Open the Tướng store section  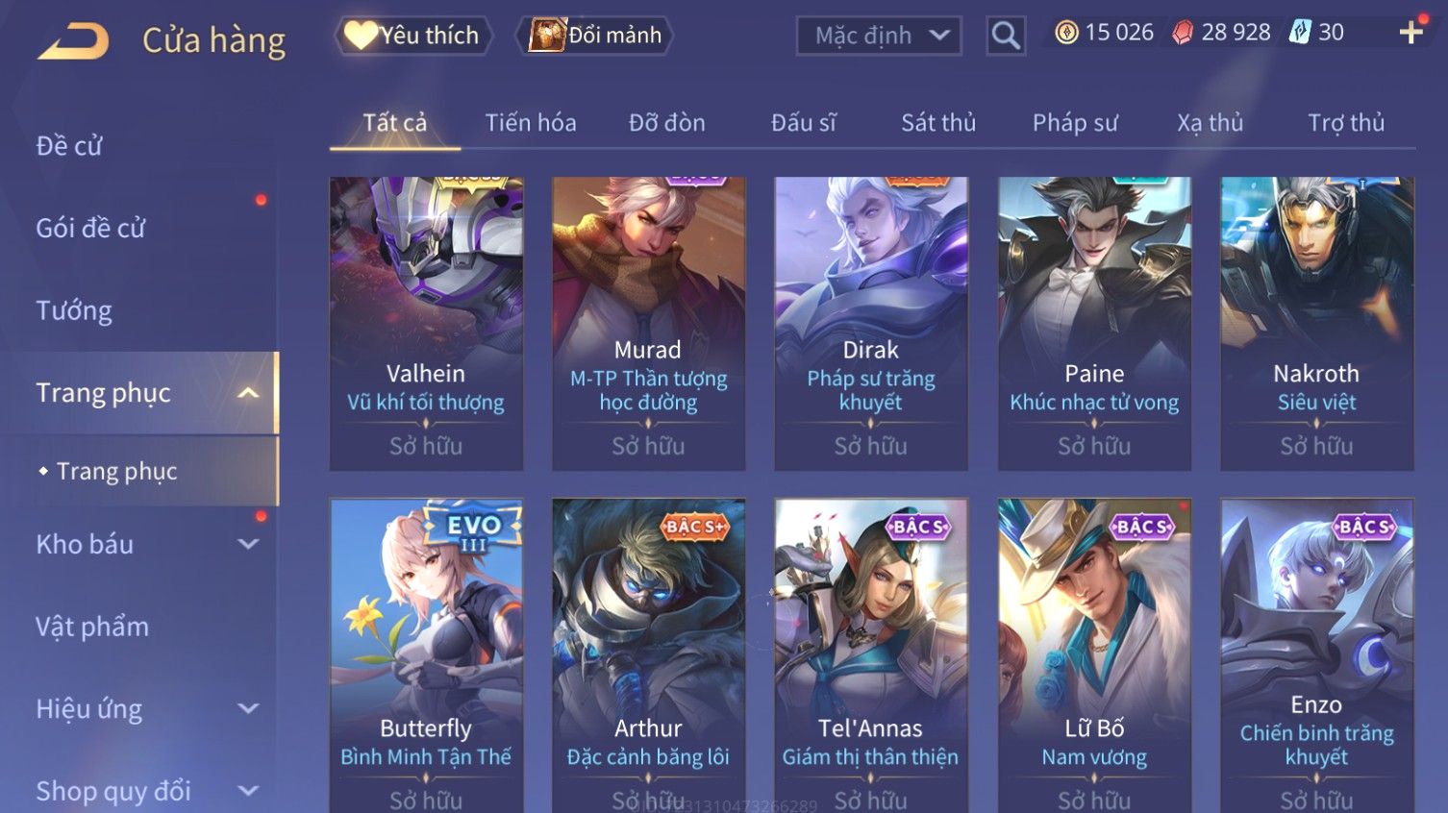click(x=74, y=311)
